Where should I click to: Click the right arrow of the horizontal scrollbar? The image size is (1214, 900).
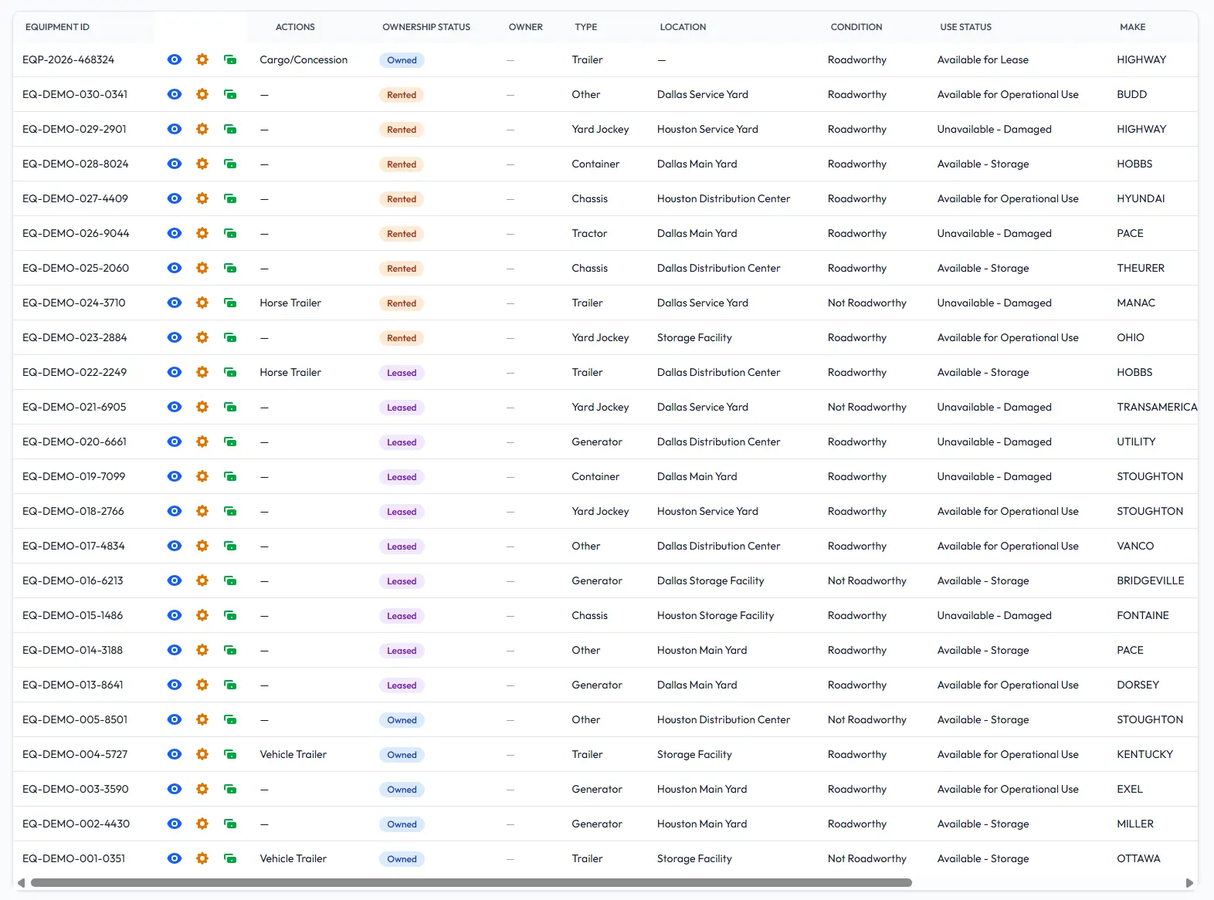(1189, 883)
